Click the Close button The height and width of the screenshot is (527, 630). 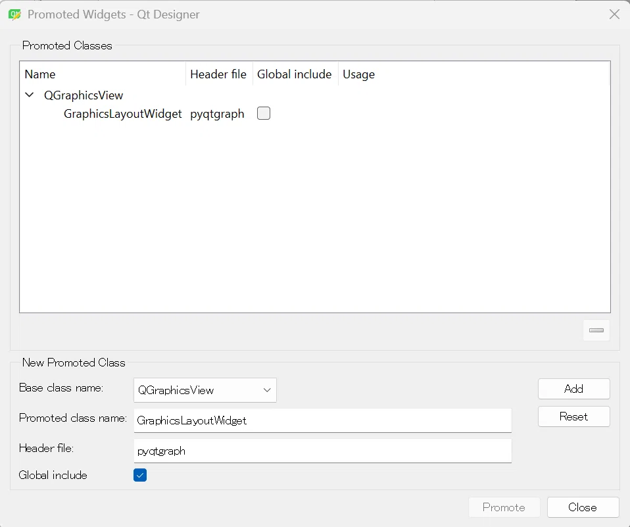coord(583,507)
